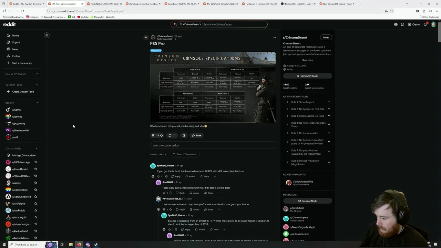Open user avatar menu
441x248 pixels.
pyautogui.click(x=433, y=24)
